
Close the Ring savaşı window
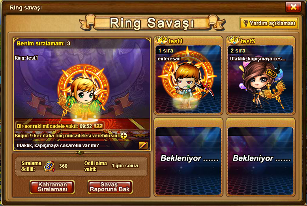point(293,7)
